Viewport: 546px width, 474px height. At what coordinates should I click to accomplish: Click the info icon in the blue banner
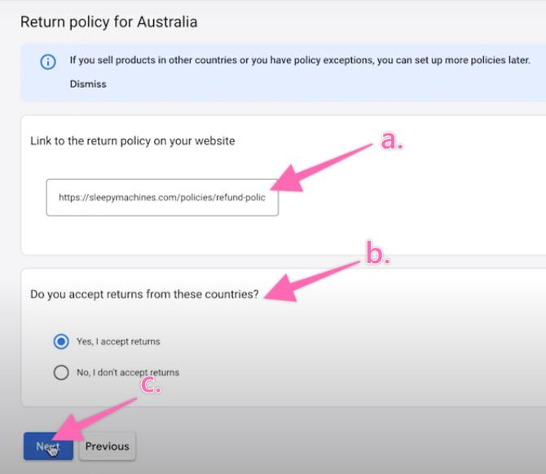click(48, 62)
